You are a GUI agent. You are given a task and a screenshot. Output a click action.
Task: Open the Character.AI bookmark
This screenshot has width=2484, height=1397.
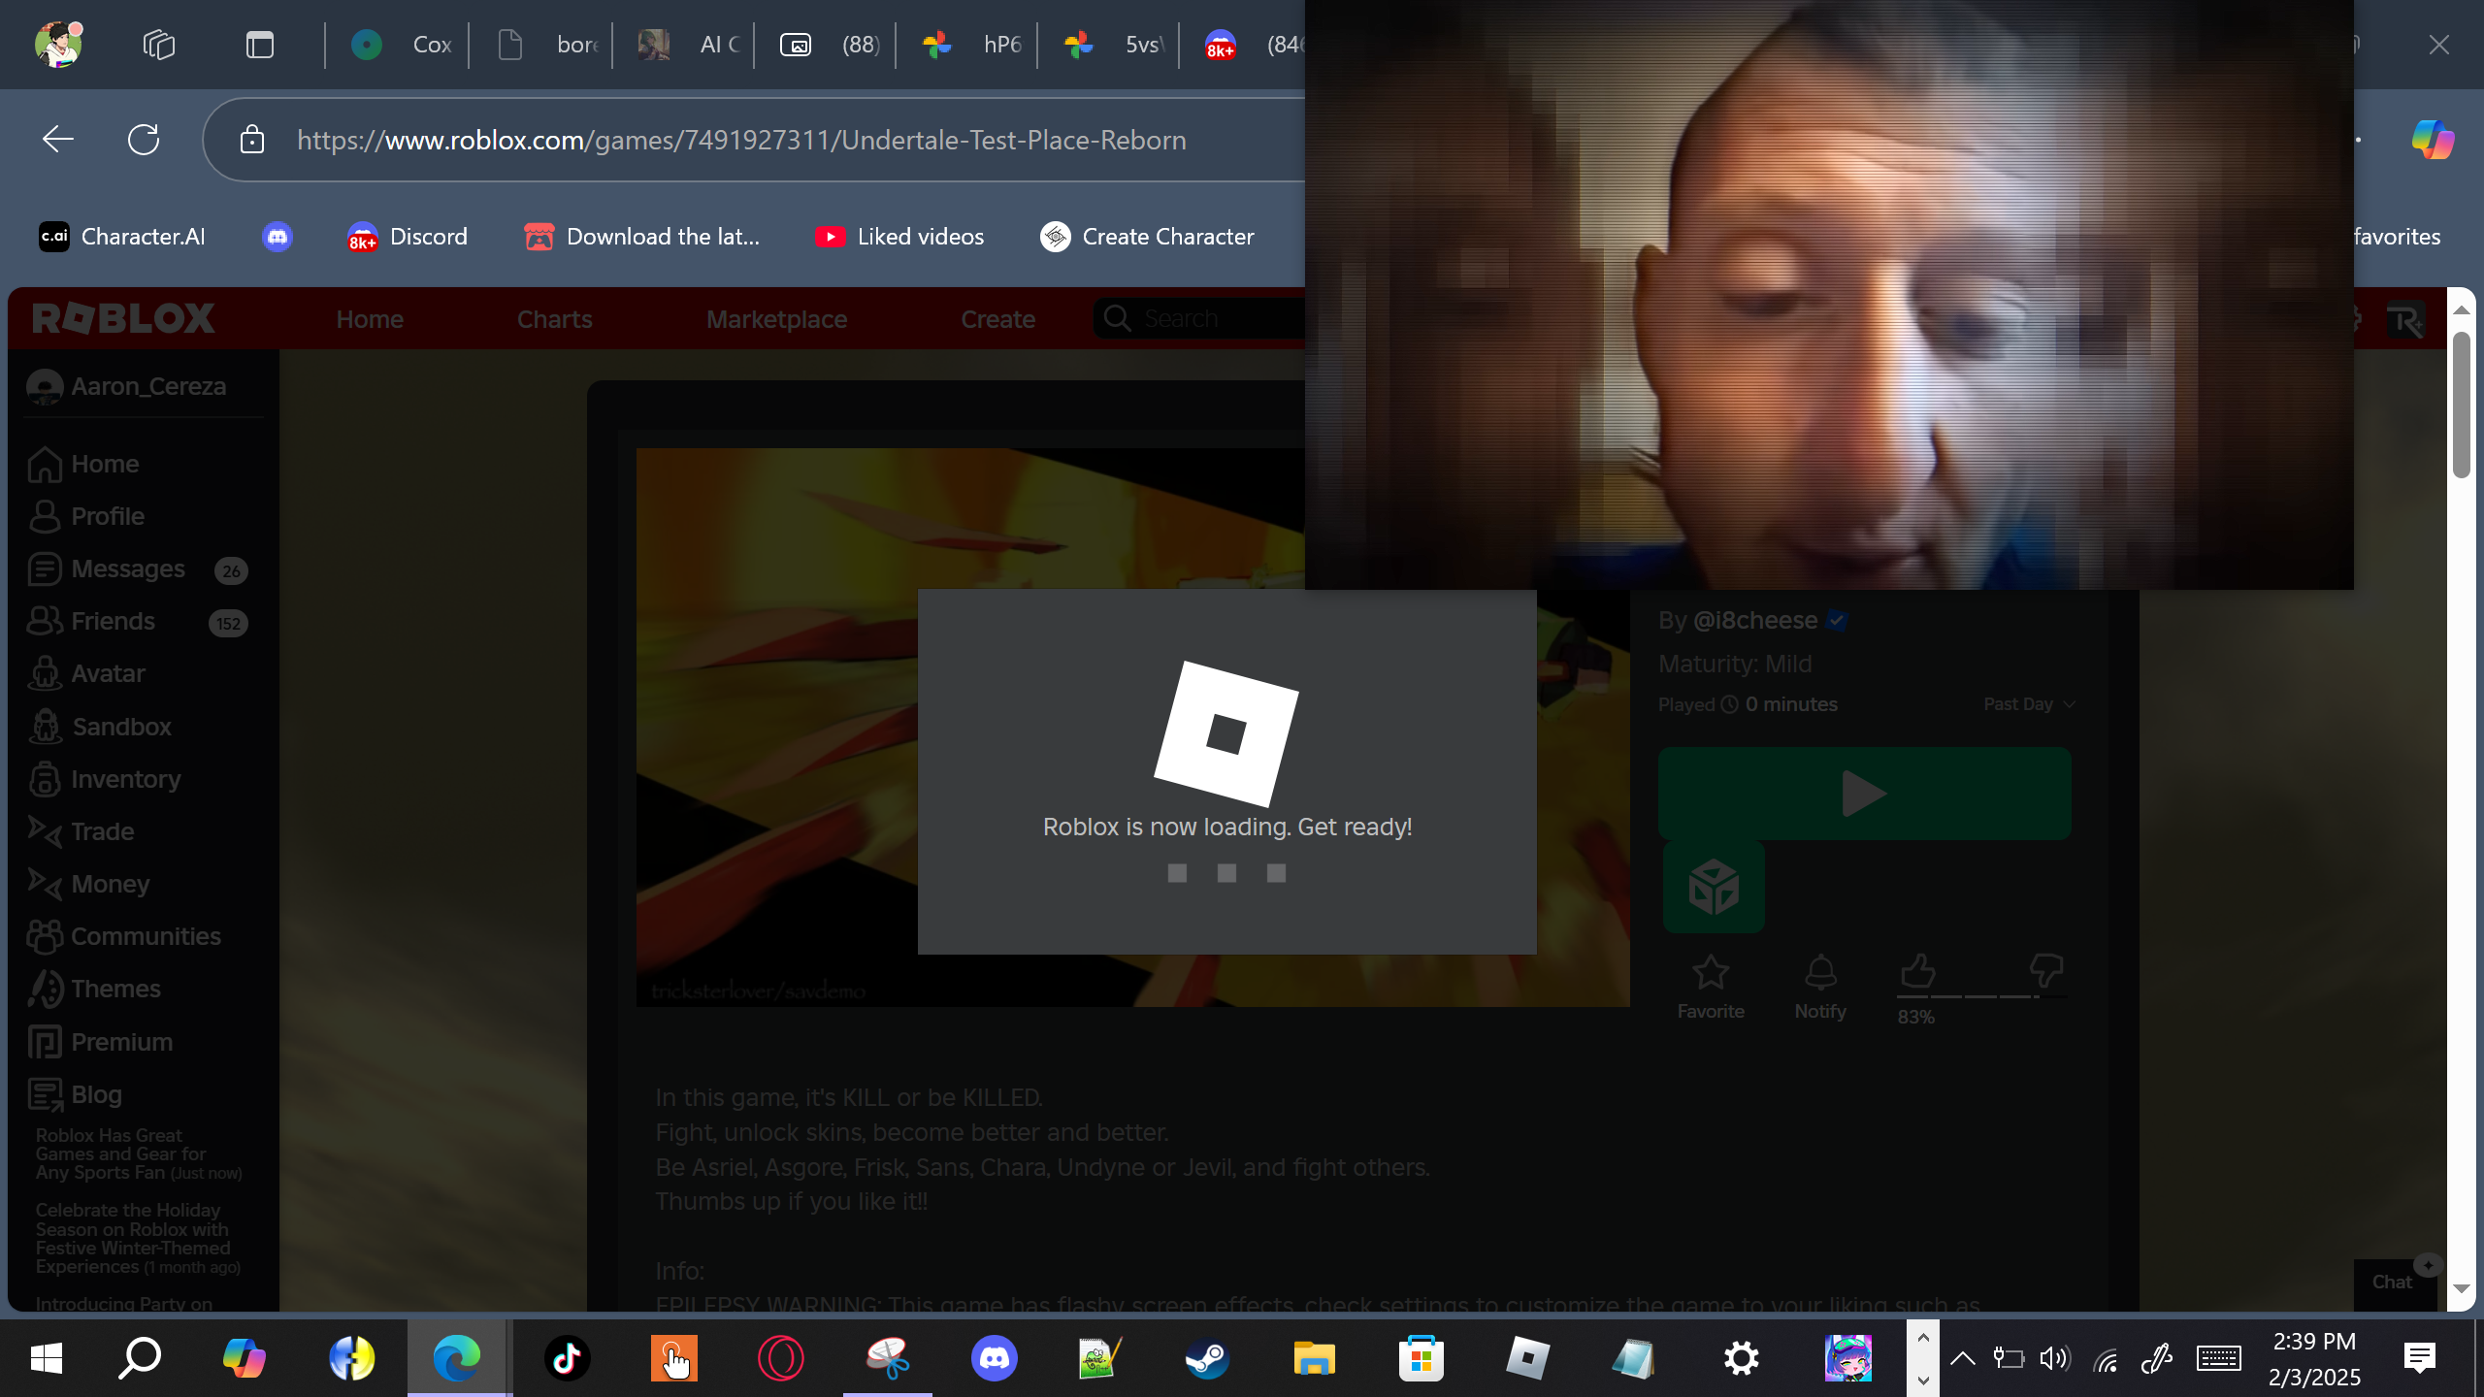pos(122,237)
